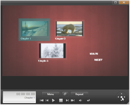Stop playback with the square Stop button
Screen dimensions: 130x105
coord(61,101)
